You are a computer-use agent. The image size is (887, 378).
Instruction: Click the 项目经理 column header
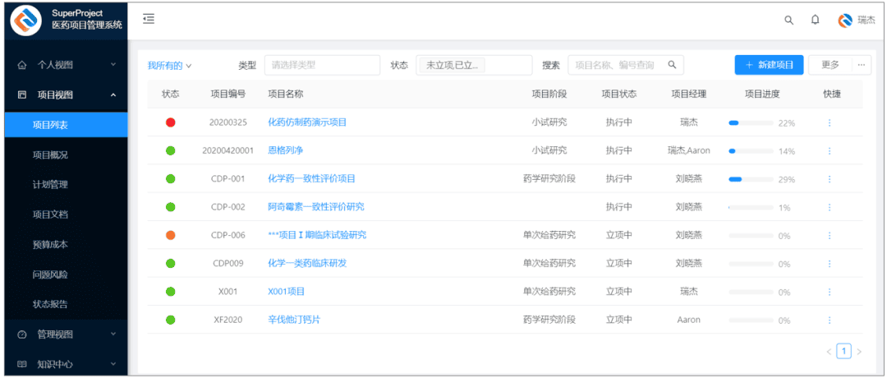coord(689,94)
